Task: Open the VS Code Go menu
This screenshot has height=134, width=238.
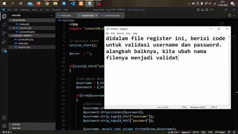Action: (x=41, y=10)
